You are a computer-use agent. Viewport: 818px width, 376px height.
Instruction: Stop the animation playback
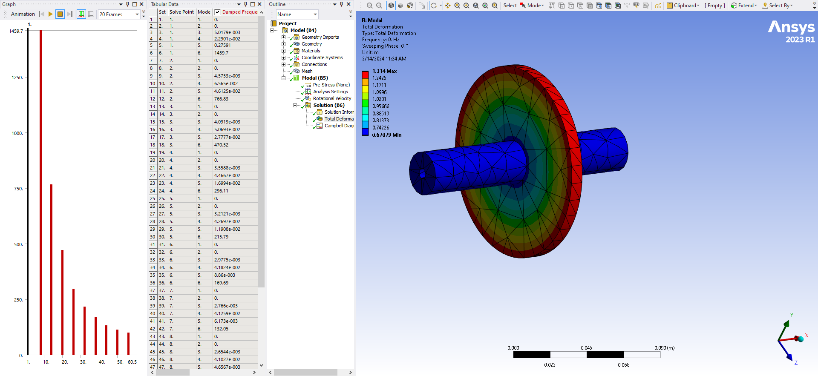60,14
